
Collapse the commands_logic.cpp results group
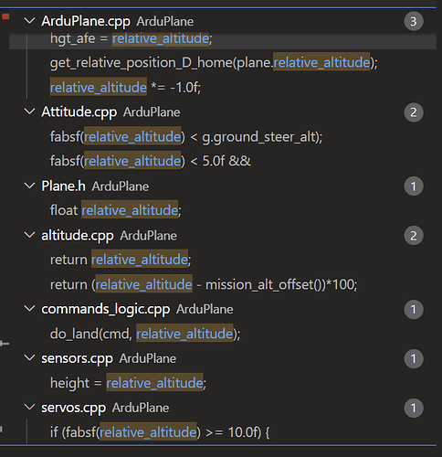pyautogui.click(x=29, y=309)
